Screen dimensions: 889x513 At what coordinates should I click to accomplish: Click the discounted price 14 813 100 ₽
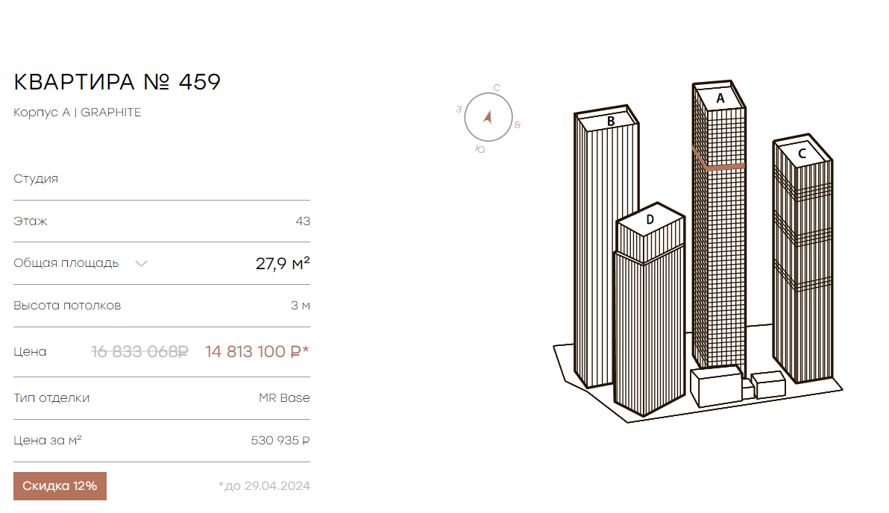click(x=257, y=351)
